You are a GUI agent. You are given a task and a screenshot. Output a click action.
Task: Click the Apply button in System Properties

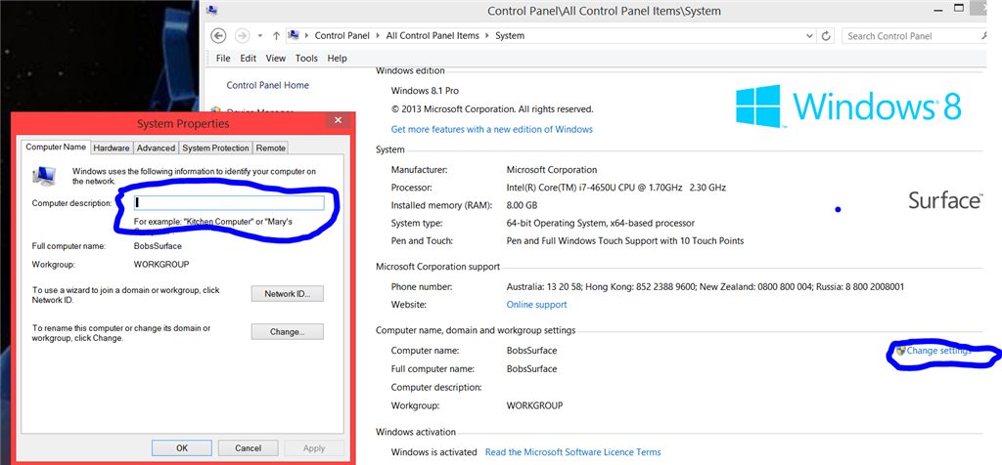pyautogui.click(x=314, y=447)
